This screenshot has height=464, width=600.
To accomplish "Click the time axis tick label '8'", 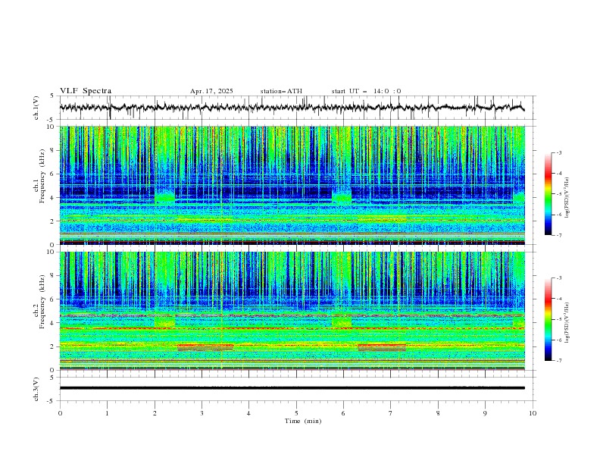I will tap(438, 413).
